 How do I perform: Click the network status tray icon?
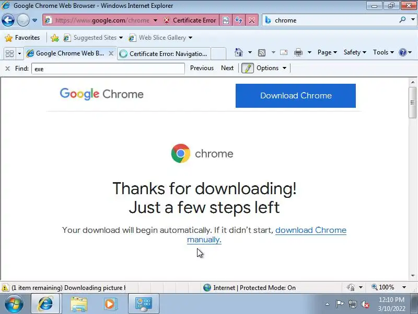point(353,304)
